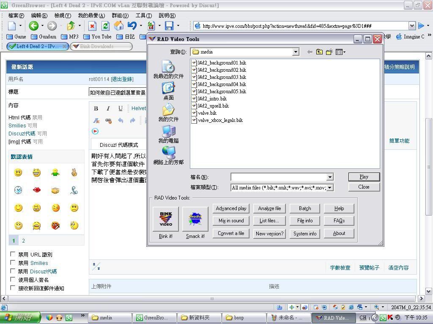Viewport: 433px width, 324px height.
Task: Click the create new folder icon
Action: (x=329, y=52)
